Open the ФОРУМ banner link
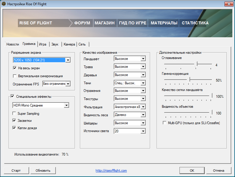Image resolution: width=235 pixels, height=177 pixels. (82, 23)
